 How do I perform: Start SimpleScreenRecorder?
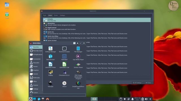click(x=78, y=85)
